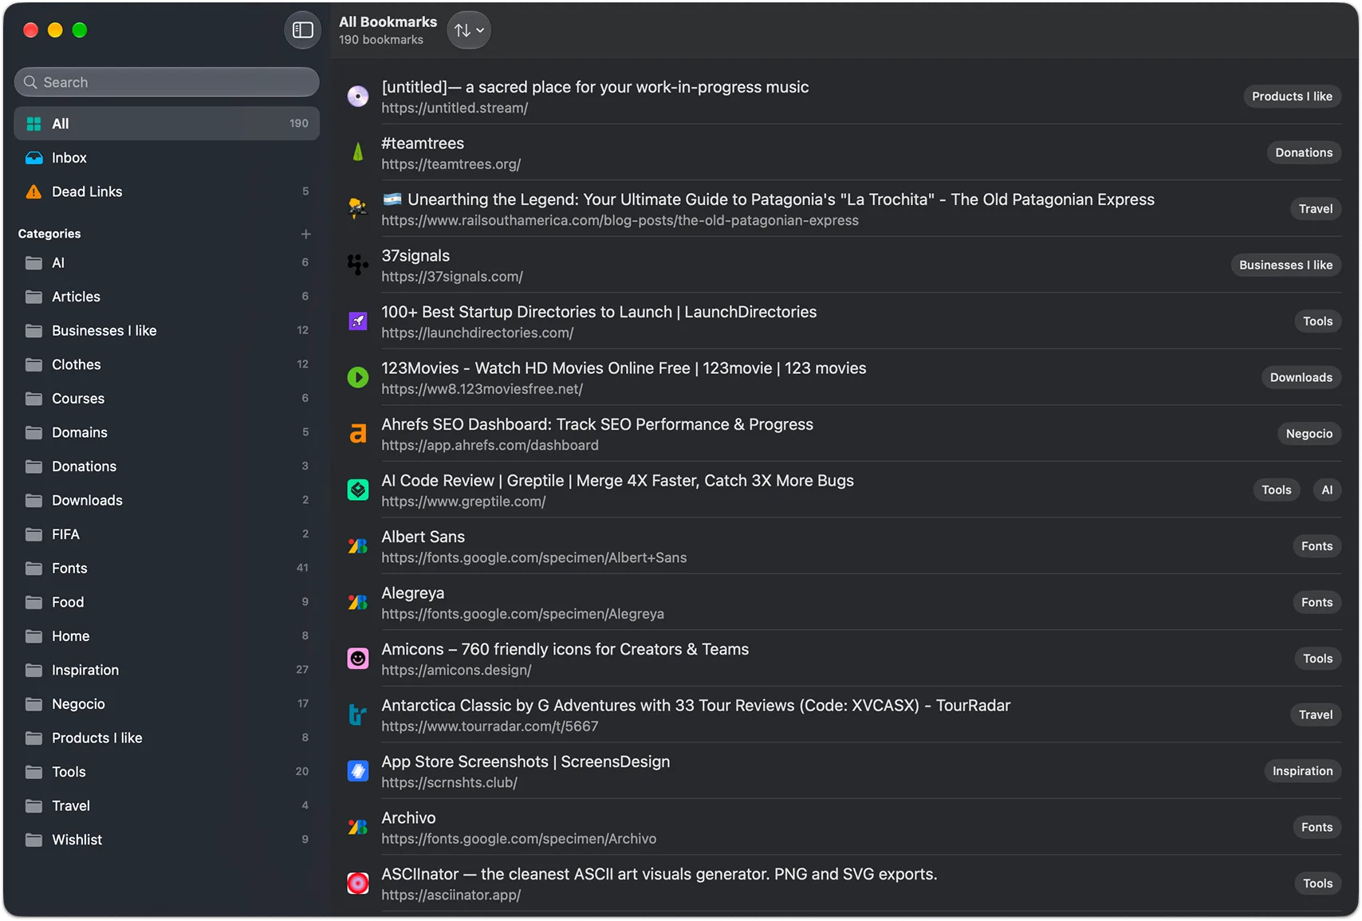Open the Downloads category in sidebar

coord(167,501)
